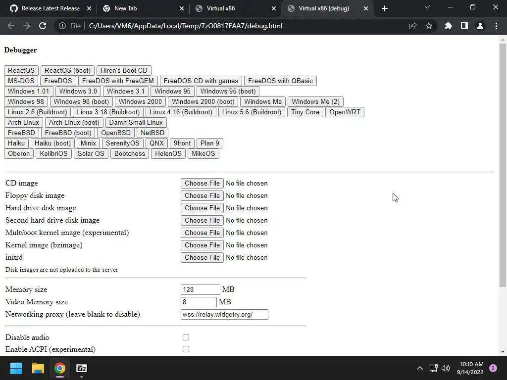
Task: Choose File for Hard drive disk image
Action: pos(202,208)
